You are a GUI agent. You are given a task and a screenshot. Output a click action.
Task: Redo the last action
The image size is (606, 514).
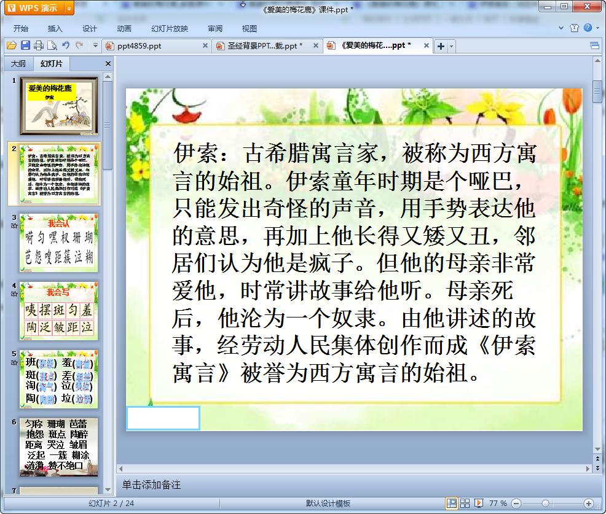tap(79, 45)
